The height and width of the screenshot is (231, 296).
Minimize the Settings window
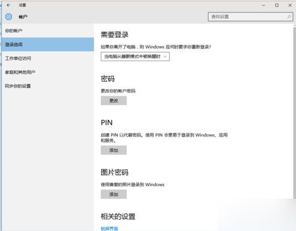coord(264,5)
